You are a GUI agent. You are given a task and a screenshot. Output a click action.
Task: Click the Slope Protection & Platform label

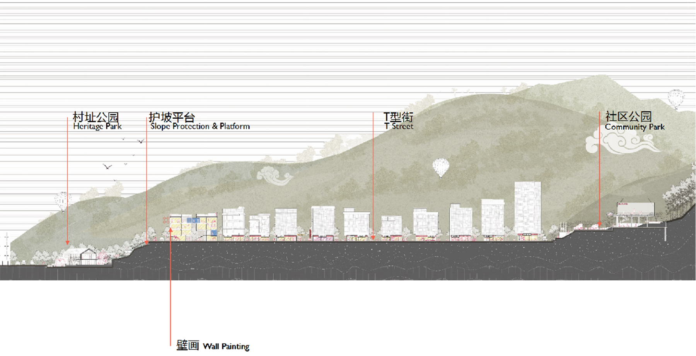pyautogui.click(x=200, y=126)
